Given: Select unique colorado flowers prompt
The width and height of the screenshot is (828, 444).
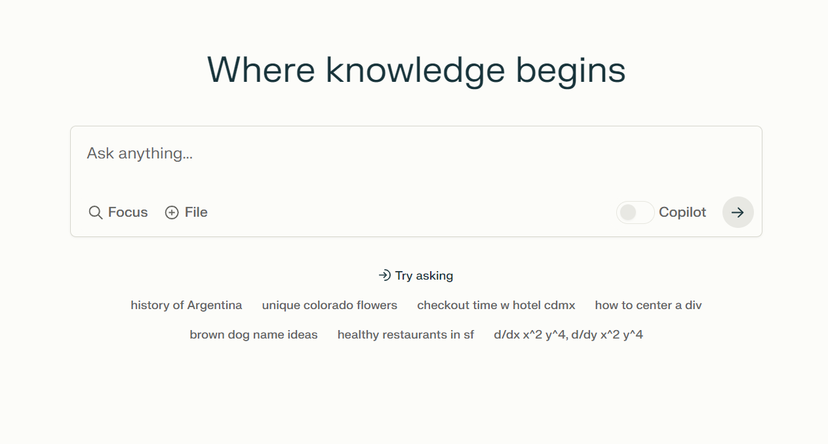Looking at the screenshot, I should tap(329, 305).
